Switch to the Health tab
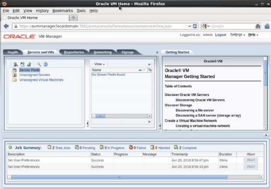Image resolution: width=271 pixels, height=189 pixels. 13,52
